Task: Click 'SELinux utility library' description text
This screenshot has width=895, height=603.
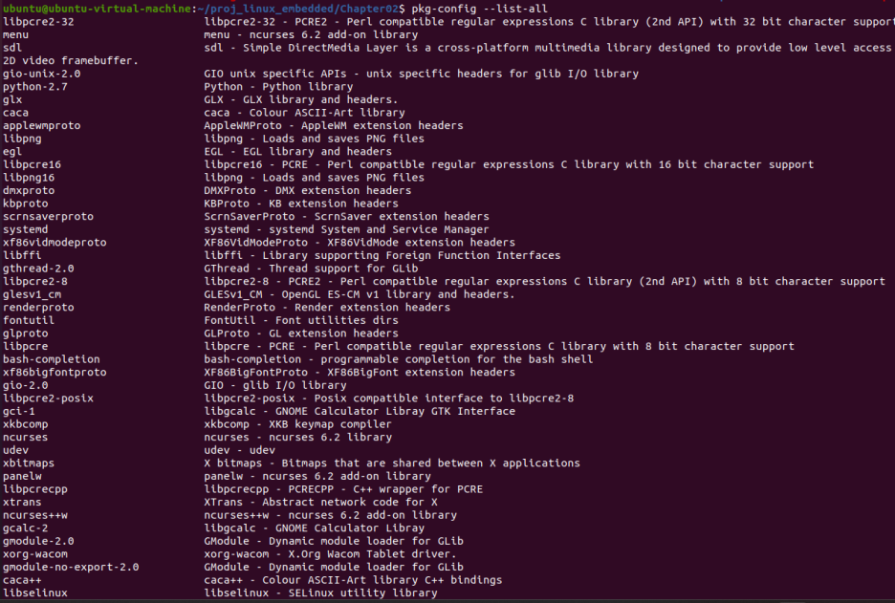Action: (x=363, y=593)
